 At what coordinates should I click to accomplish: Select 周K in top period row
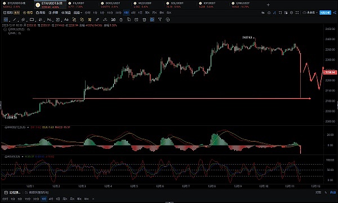pyautogui.click(x=147, y=13)
